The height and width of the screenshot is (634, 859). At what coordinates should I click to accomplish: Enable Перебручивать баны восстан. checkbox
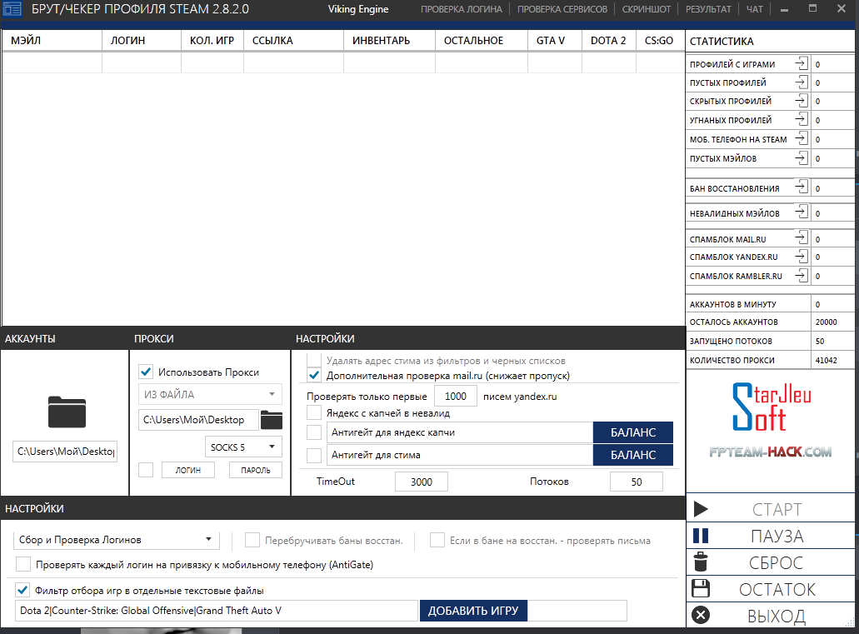252,540
